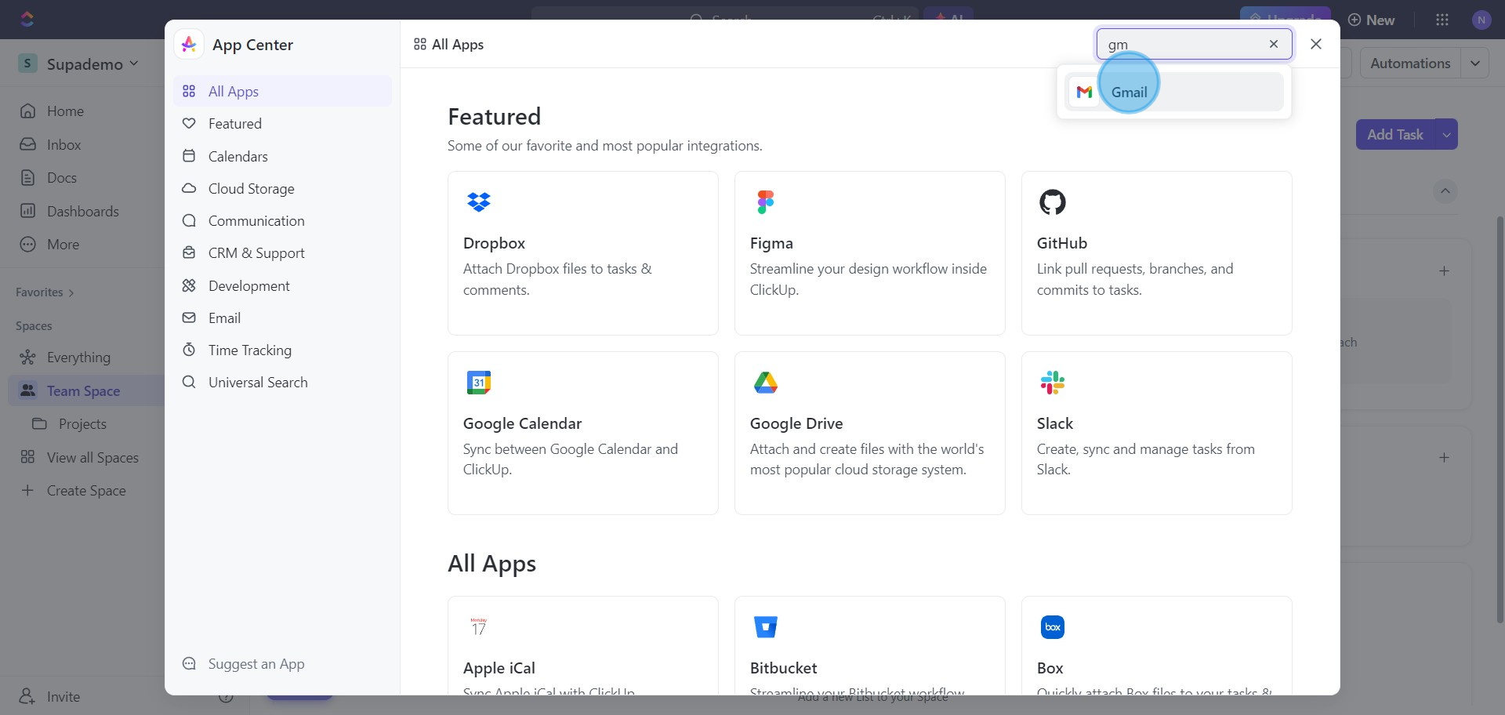
Task: Expand the Favorites section
Action: (45, 292)
